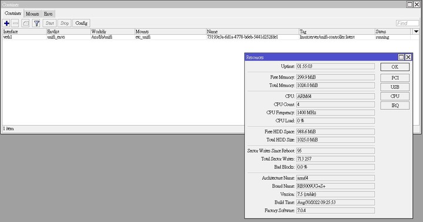Sort by the Envlist column header
The width and height of the screenshot is (423, 222).
click(68, 32)
